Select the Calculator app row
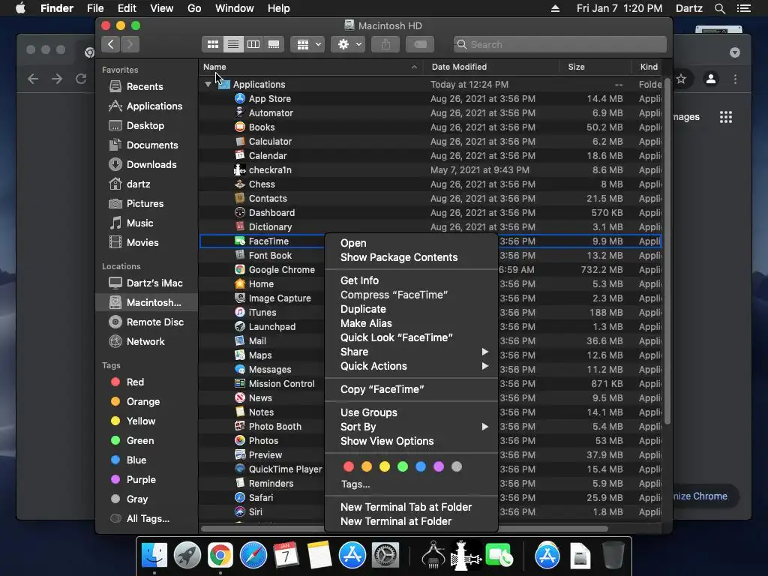The height and width of the screenshot is (576, 768). (x=430, y=141)
